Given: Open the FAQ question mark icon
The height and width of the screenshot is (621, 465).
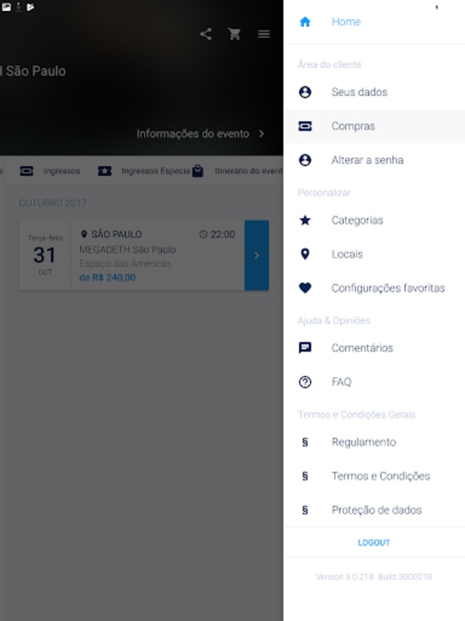Looking at the screenshot, I should [305, 382].
